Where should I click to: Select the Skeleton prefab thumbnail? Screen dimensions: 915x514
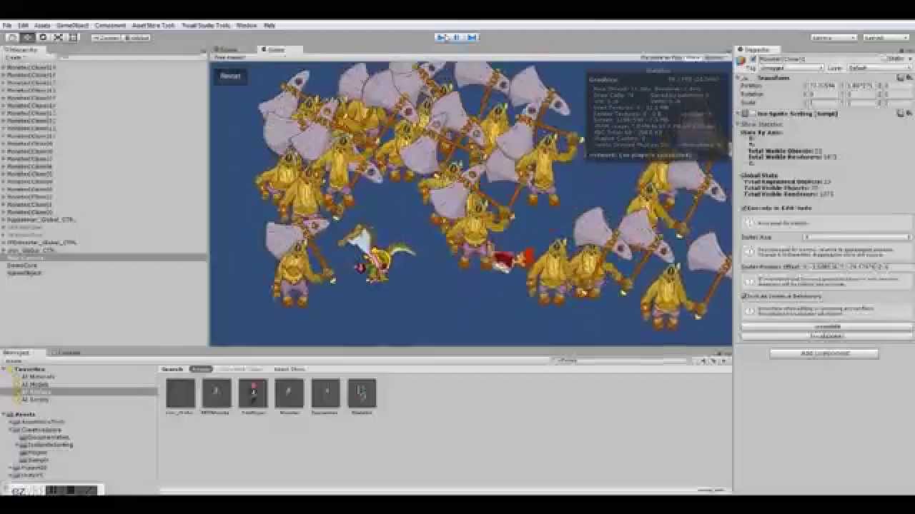tap(362, 393)
